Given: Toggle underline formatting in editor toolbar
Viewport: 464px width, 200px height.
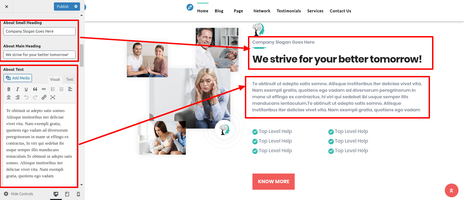Looking at the screenshot, I should coord(26,89).
